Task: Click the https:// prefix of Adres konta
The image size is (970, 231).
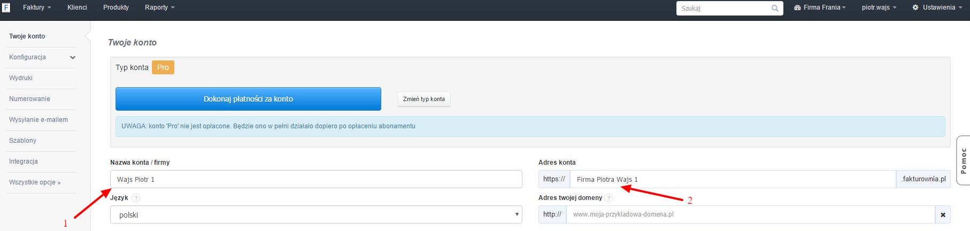Action: [x=554, y=179]
